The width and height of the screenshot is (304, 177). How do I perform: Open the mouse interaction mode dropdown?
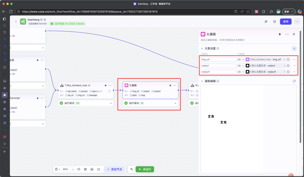[x=57, y=169]
